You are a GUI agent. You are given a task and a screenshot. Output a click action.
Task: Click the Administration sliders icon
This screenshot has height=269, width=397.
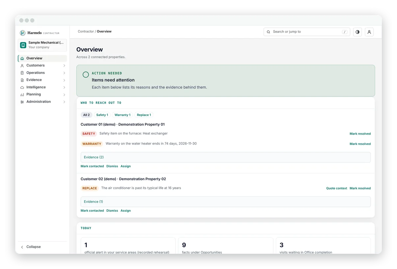22,102
